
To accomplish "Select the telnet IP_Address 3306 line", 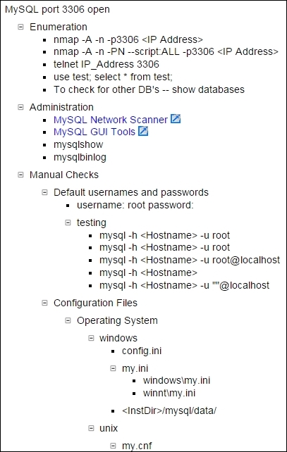I will click(106, 64).
